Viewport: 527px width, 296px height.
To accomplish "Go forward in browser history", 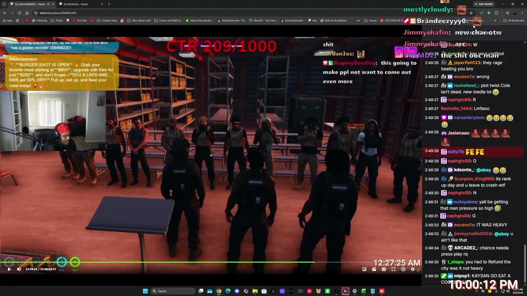I will [12, 13].
